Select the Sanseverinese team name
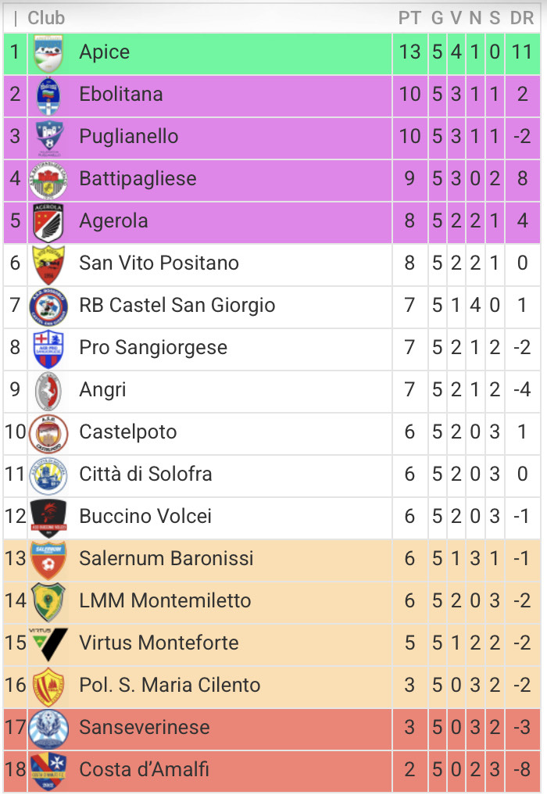The width and height of the screenshot is (547, 795). 145,728
